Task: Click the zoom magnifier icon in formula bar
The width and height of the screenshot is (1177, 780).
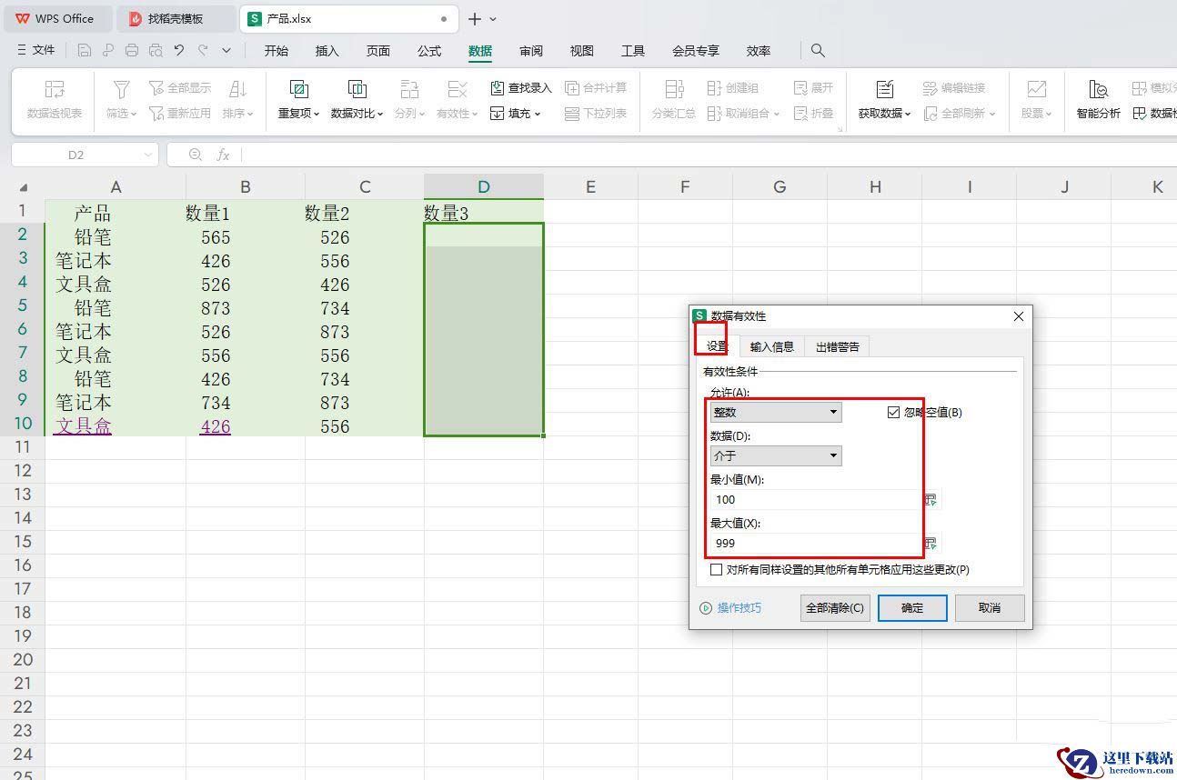Action: click(195, 155)
